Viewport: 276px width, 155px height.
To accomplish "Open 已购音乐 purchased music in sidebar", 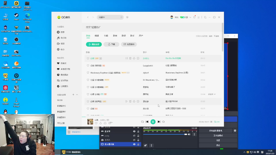I will (63, 86).
